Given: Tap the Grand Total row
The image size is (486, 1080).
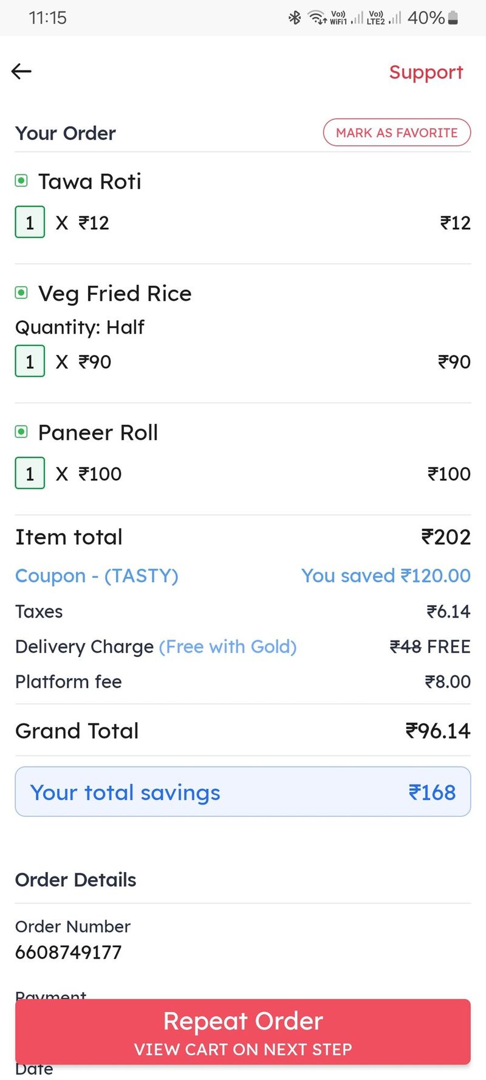Looking at the screenshot, I should pyautogui.click(x=243, y=731).
